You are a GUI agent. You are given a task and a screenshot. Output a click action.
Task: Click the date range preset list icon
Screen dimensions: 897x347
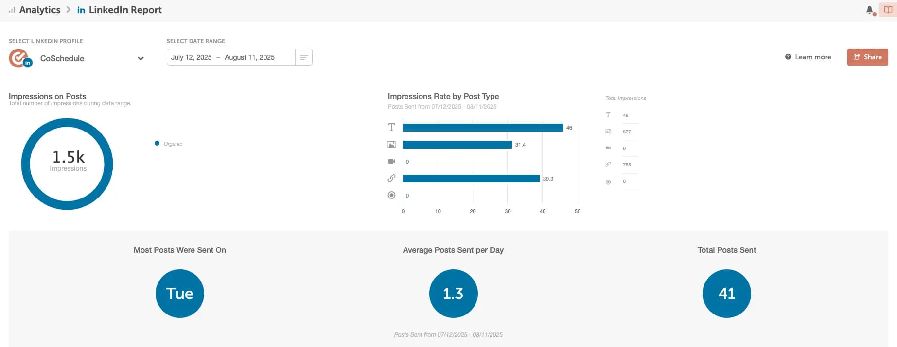point(304,57)
